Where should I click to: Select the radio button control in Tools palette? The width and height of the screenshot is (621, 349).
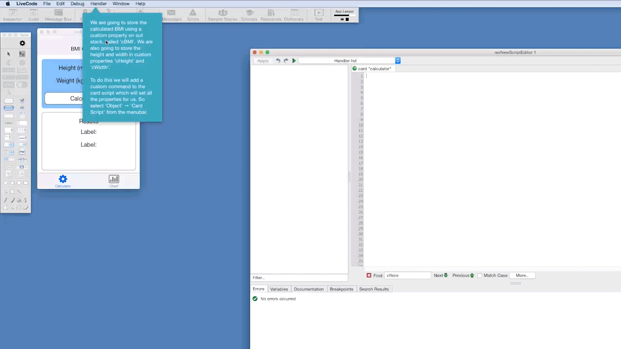pyautogui.click(x=22, y=108)
